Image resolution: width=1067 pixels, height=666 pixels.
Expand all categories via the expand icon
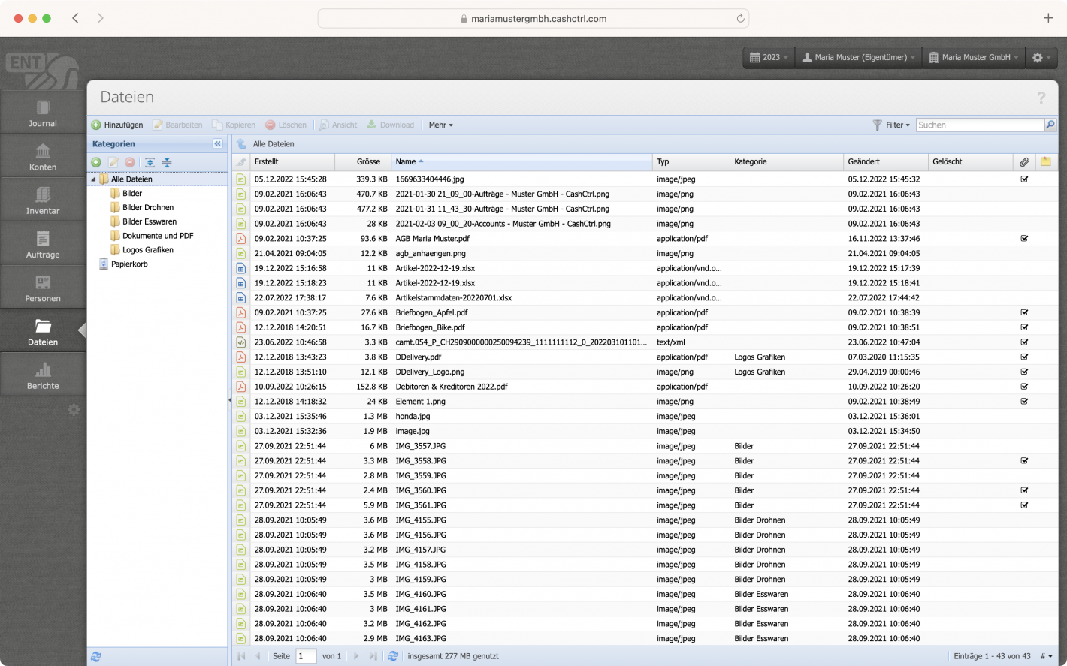[149, 162]
